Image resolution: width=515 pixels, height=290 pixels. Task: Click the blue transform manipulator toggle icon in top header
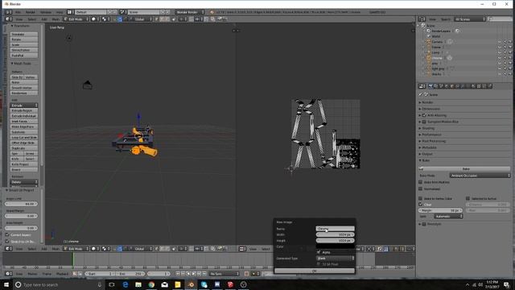(x=120, y=19)
